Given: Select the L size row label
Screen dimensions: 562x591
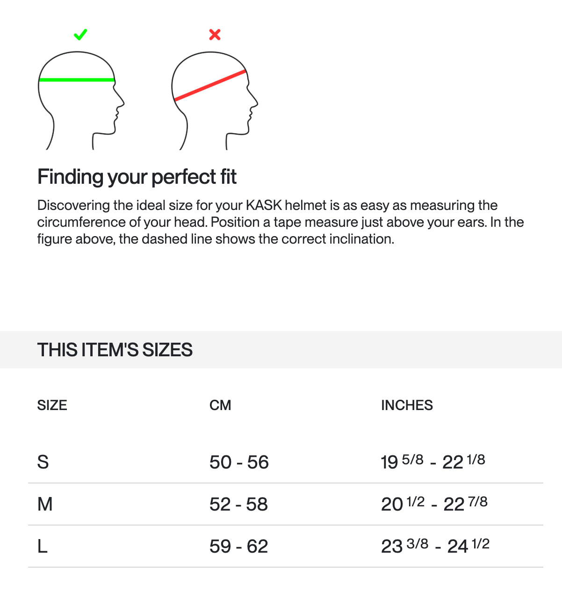Looking at the screenshot, I should point(43,546).
